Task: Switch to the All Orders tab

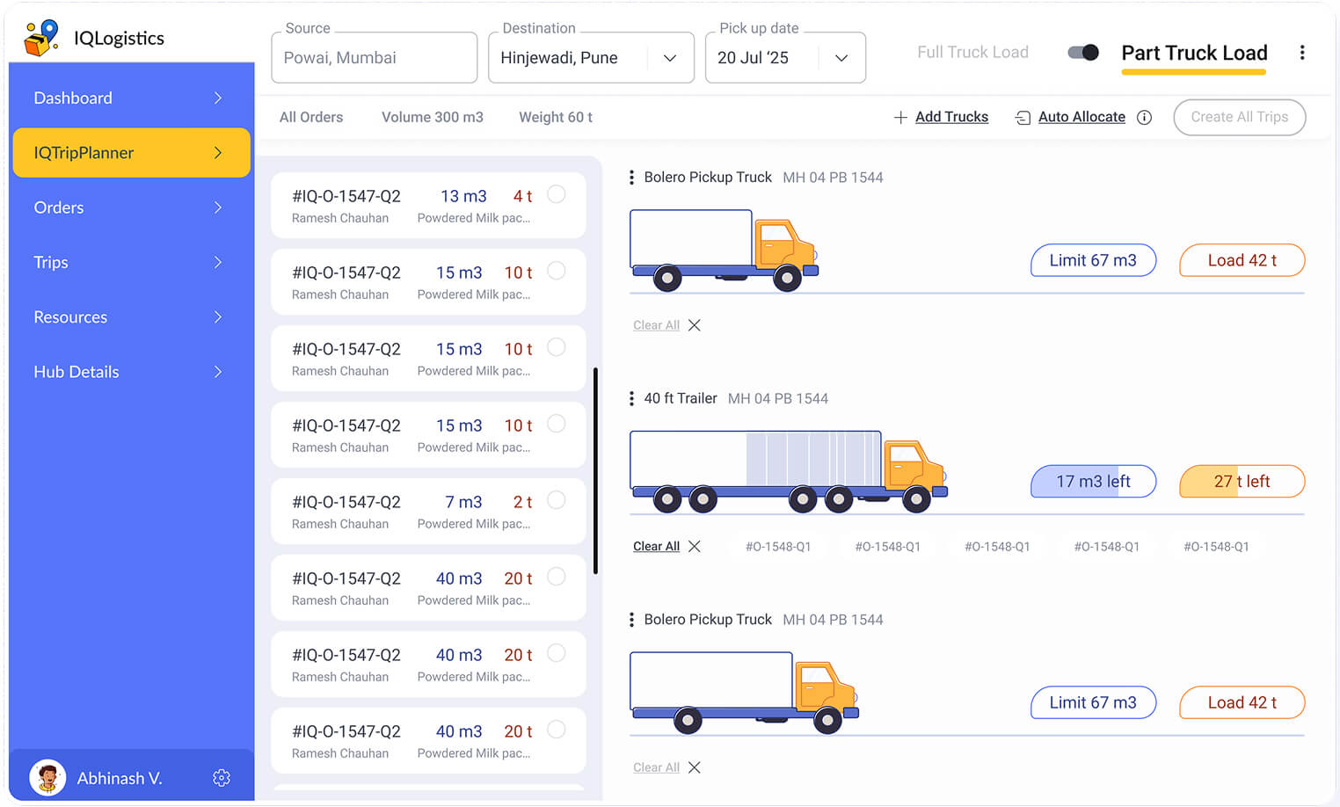Action: (x=311, y=117)
